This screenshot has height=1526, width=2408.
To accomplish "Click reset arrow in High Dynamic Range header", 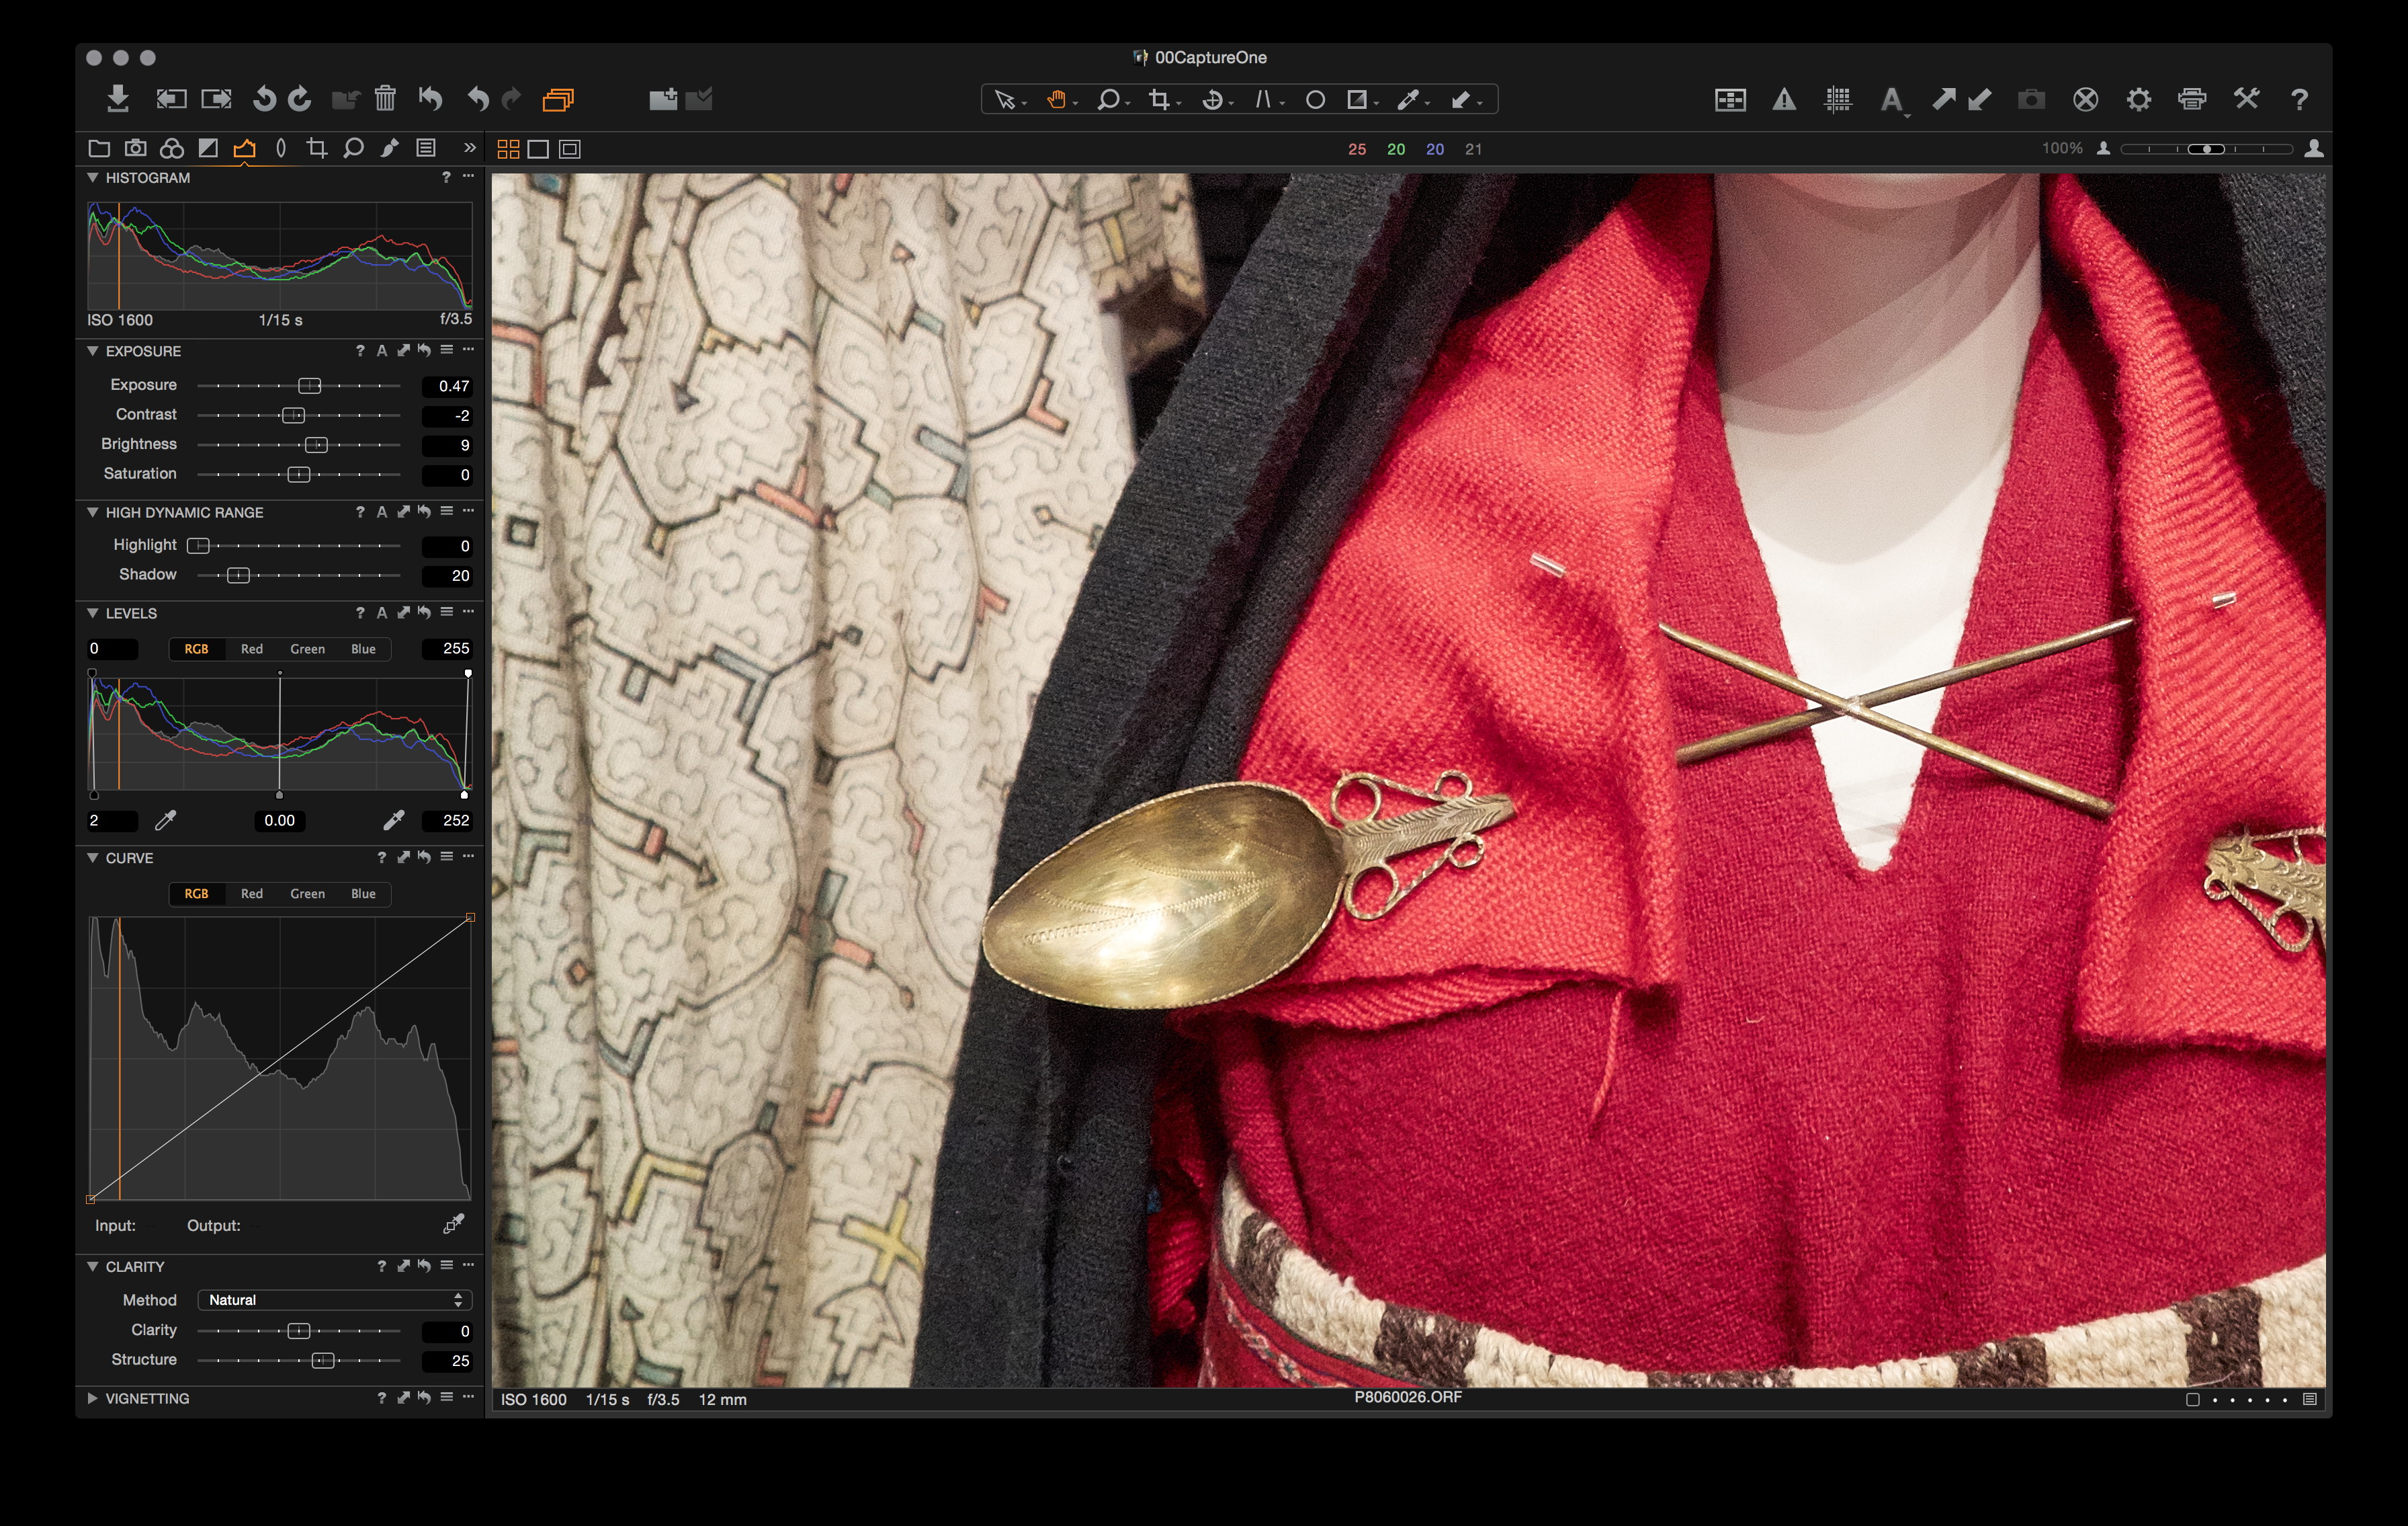I will [x=425, y=512].
